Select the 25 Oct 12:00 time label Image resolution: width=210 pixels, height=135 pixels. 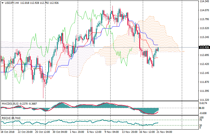click(x=41, y=132)
